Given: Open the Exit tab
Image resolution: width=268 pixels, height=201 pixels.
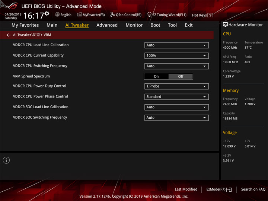Looking at the screenshot, I should pyautogui.click(x=188, y=25).
